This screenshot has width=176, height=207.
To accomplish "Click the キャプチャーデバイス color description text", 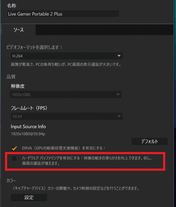I will 76,188.
